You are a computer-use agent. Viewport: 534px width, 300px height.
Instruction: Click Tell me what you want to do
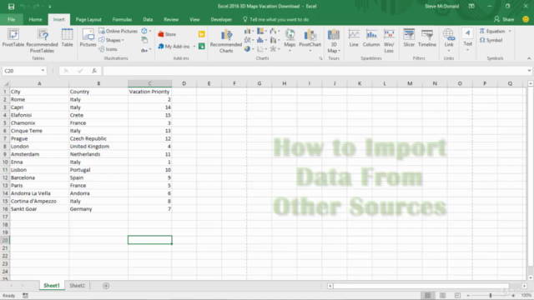276,19
